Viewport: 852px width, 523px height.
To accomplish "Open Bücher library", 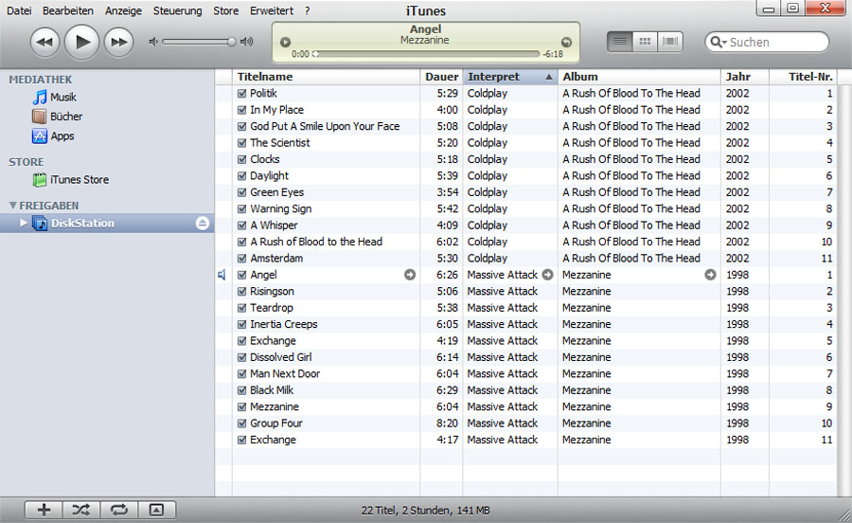I will click(57, 117).
